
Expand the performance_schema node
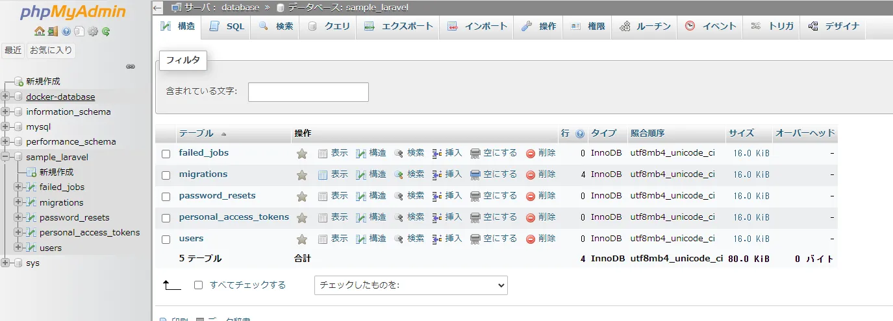pos(6,141)
